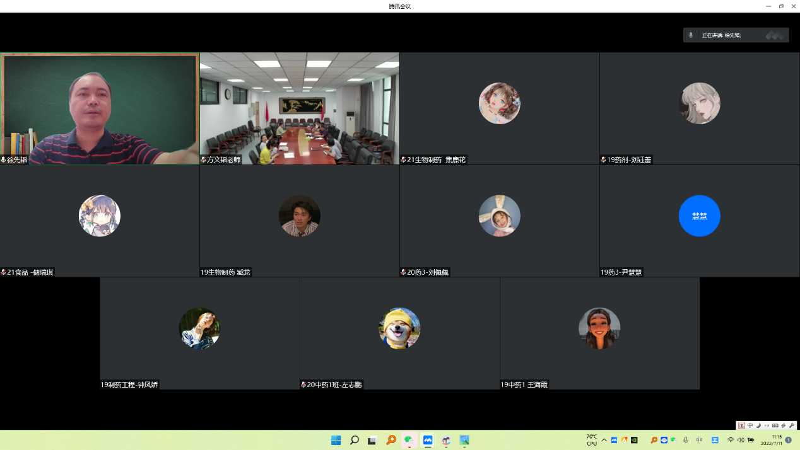
Task: Click the microphone icon in the speaking indicator
Action: click(x=691, y=35)
